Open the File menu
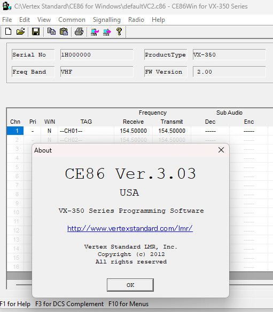 click(x=7, y=20)
